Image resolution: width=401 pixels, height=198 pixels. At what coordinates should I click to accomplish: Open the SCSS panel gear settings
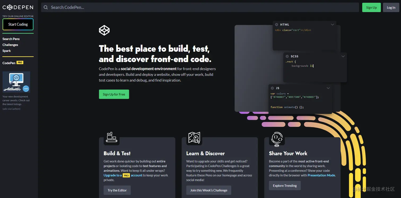click(x=287, y=56)
